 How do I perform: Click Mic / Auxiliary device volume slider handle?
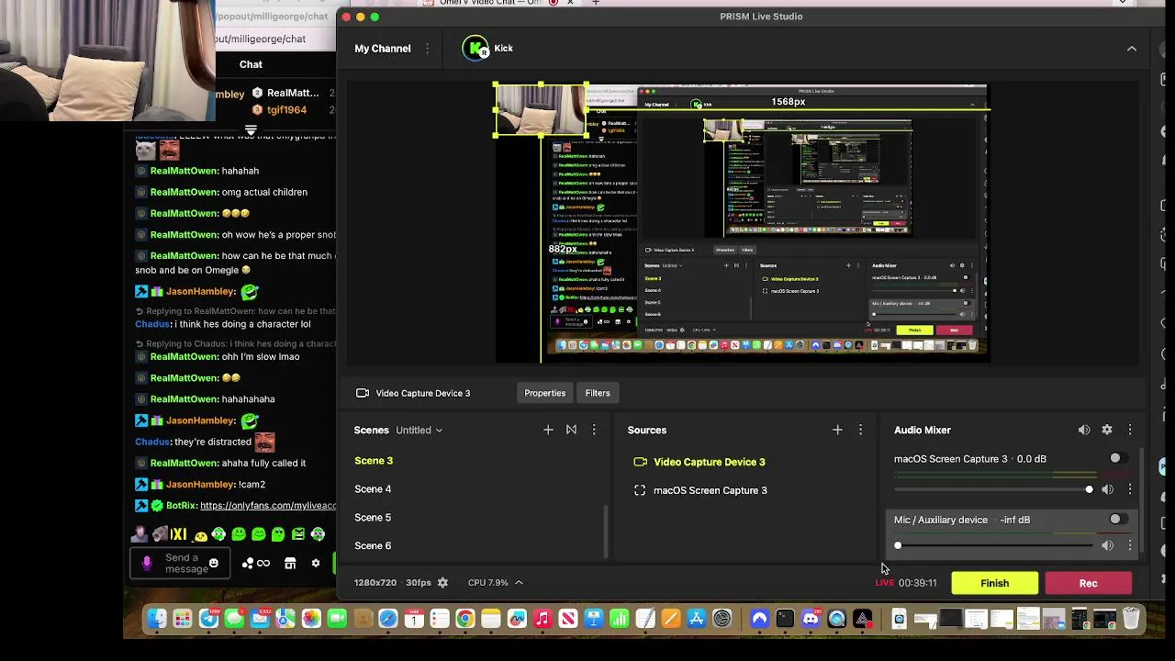pyautogui.click(x=898, y=545)
